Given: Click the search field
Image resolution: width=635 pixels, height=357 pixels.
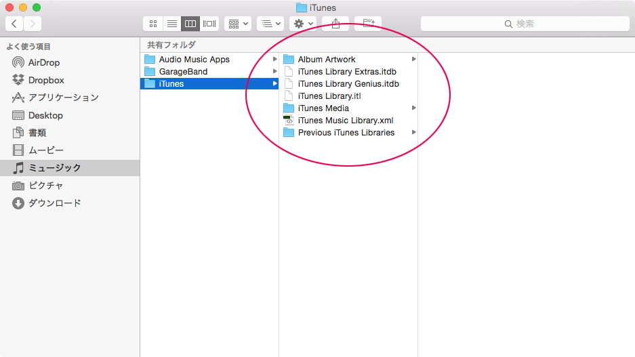Looking at the screenshot, I should pos(525,24).
